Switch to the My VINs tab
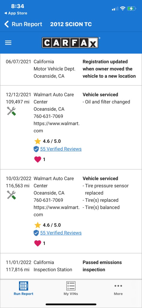 click(x=71, y=288)
